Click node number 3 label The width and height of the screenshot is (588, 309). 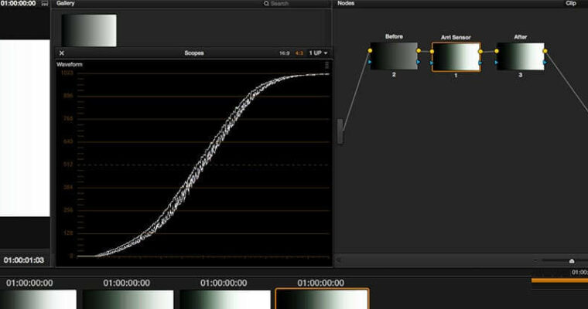(520, 75)
